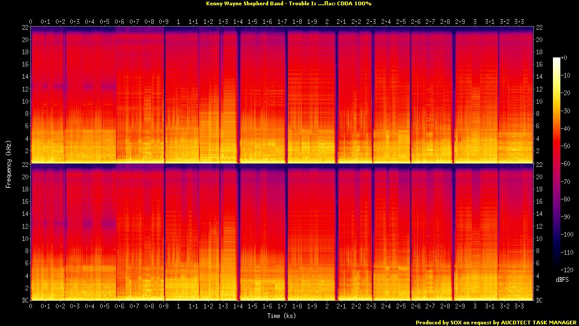579x326 pixels.
Task: Click the -30 label on the dBFS scale
Action: [568, 110]
